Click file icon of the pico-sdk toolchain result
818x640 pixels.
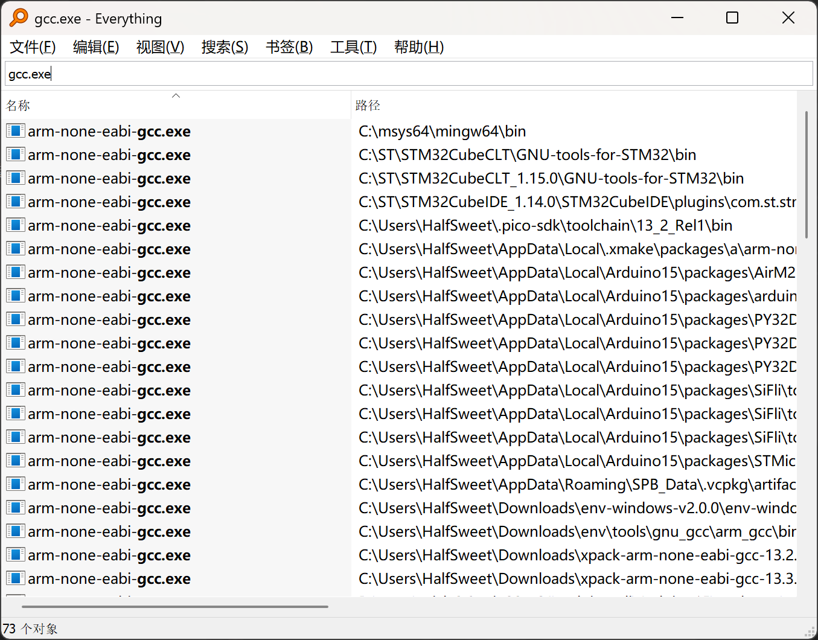[16, 225]
